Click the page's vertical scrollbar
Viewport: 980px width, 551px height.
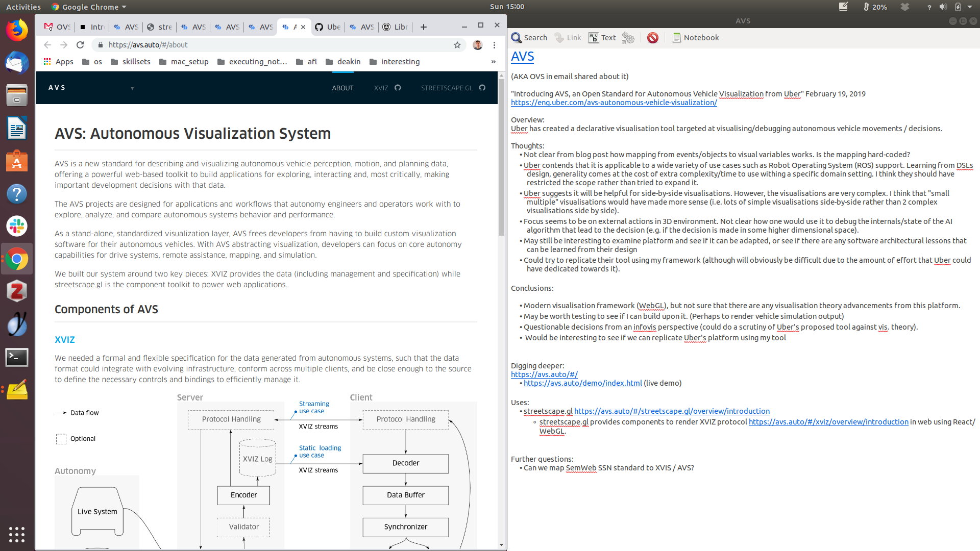(501, 153)
